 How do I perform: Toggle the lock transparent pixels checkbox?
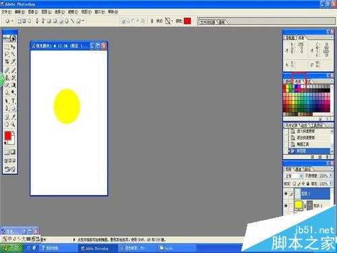(x=295, y=184)
